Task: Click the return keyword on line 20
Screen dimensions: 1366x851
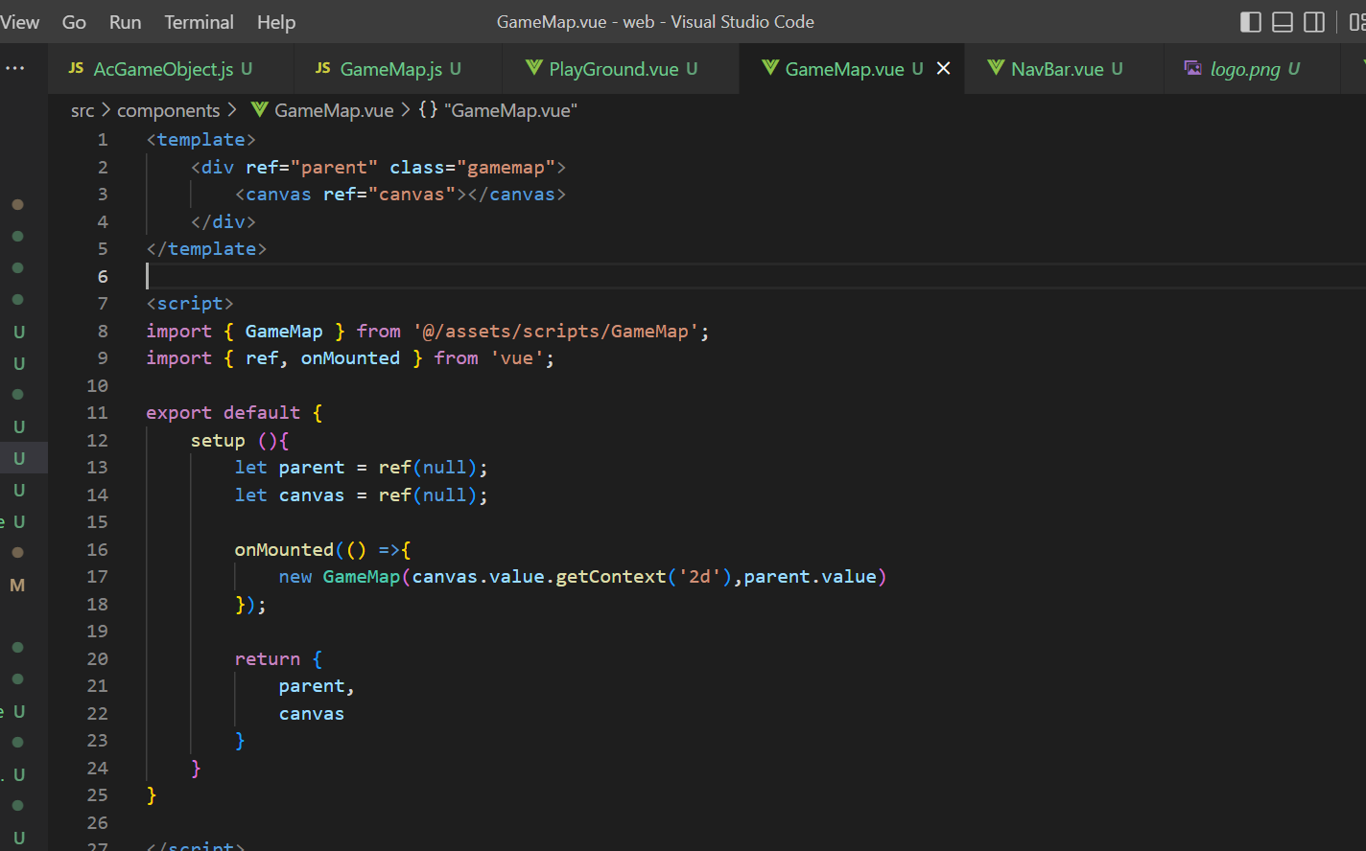Action: tap(267, 659)
